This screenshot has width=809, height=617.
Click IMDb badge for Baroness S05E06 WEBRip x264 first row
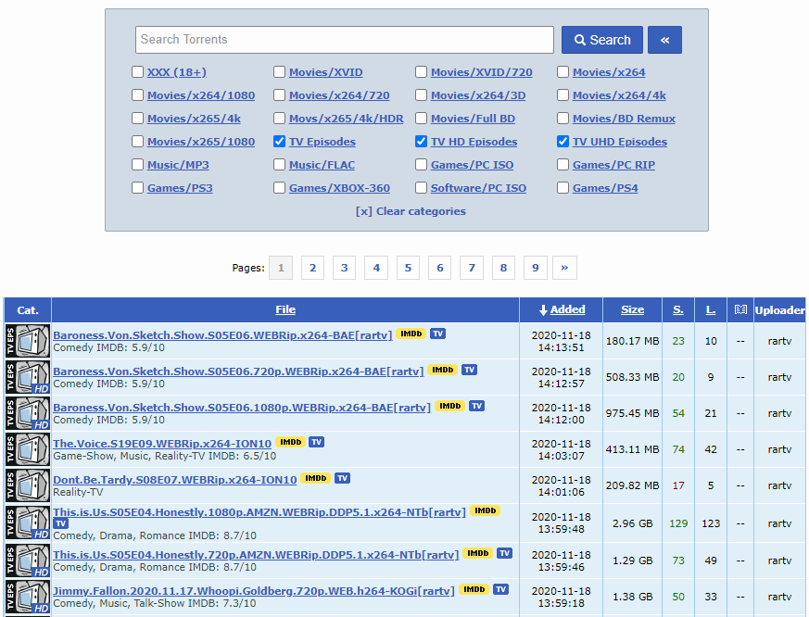pyautogui.click(x=411, y=334)
